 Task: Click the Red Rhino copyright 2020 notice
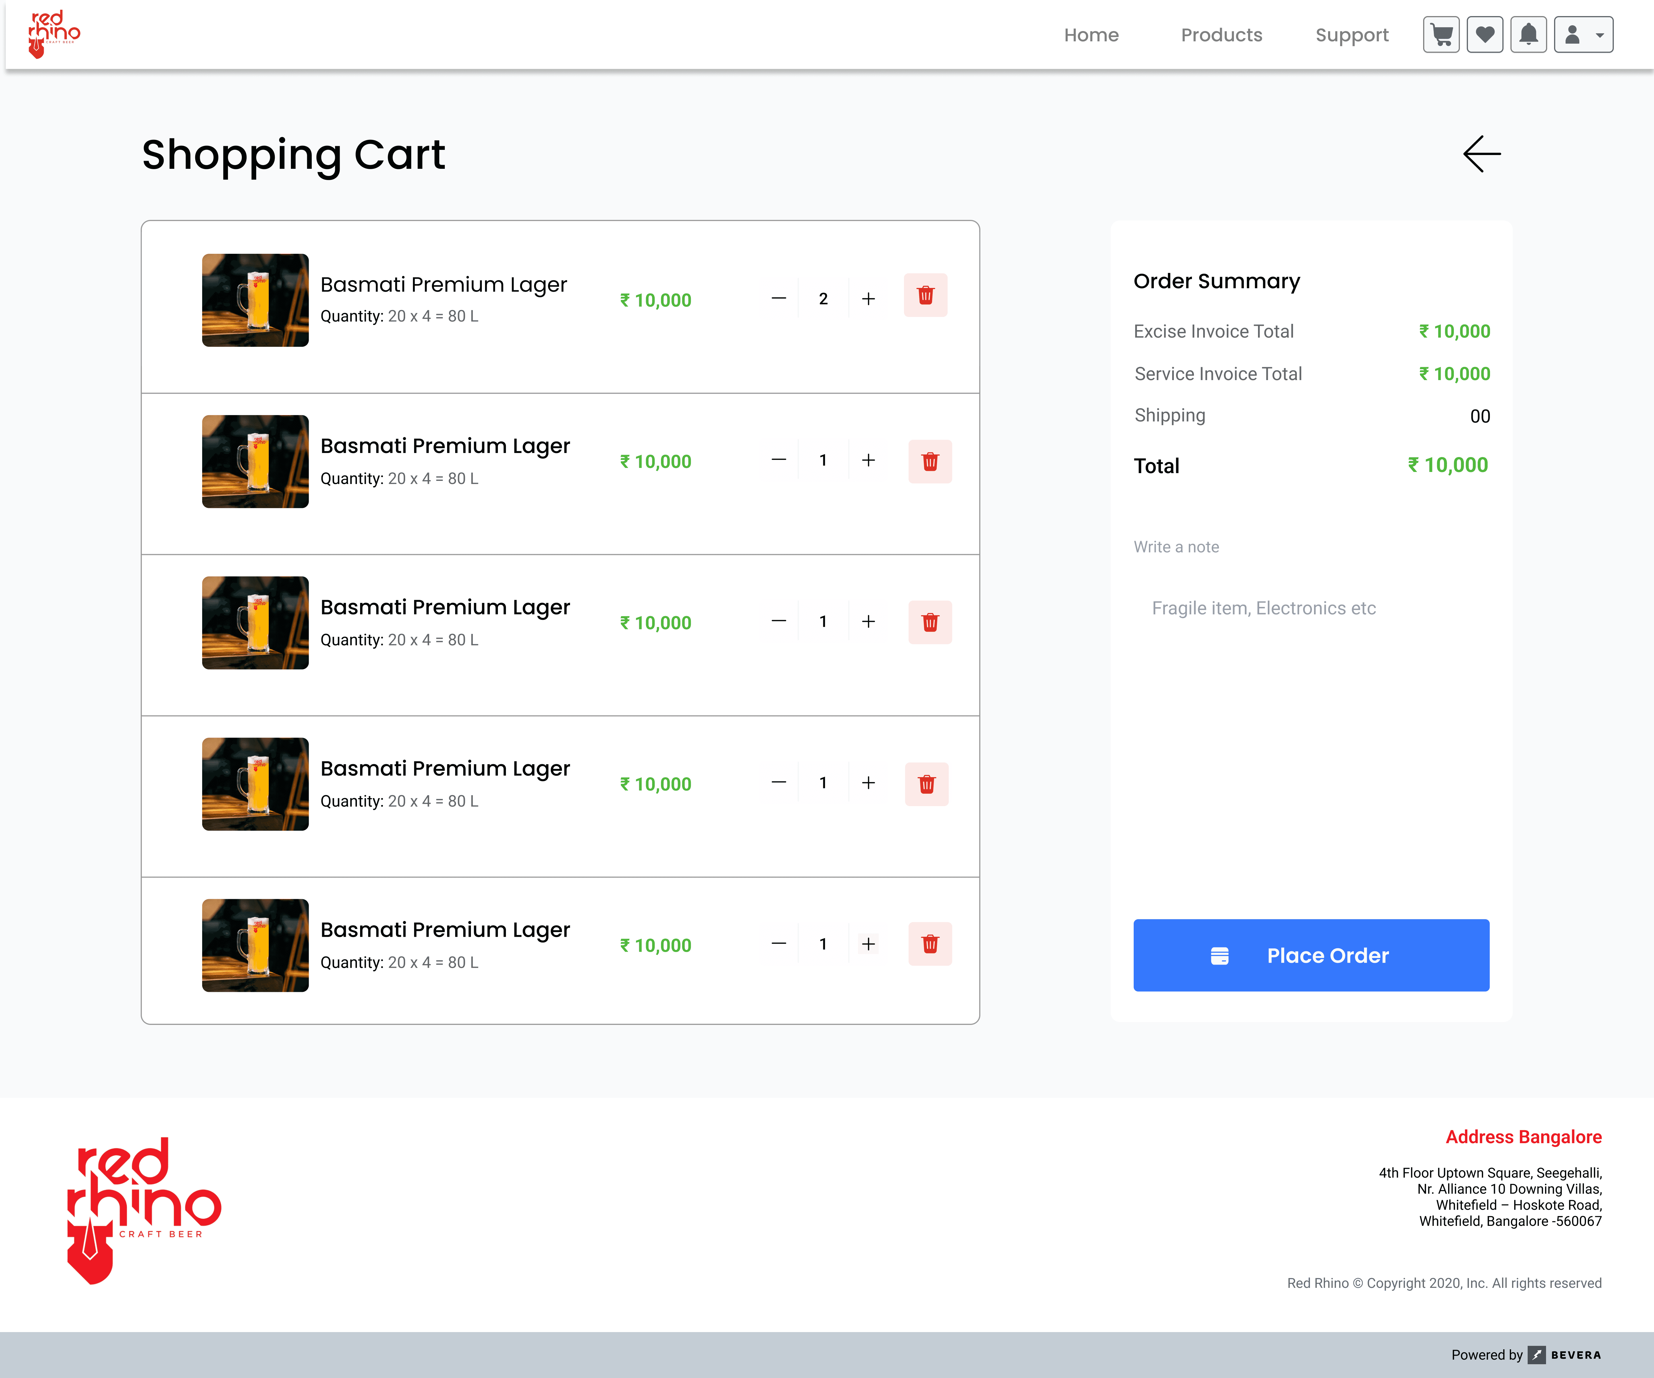click(x=1444, y=1284)
